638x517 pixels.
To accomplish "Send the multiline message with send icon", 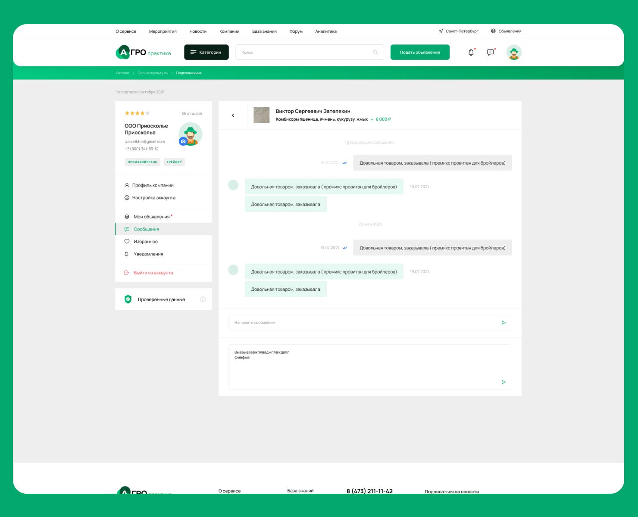I will [x=504, y=382].
